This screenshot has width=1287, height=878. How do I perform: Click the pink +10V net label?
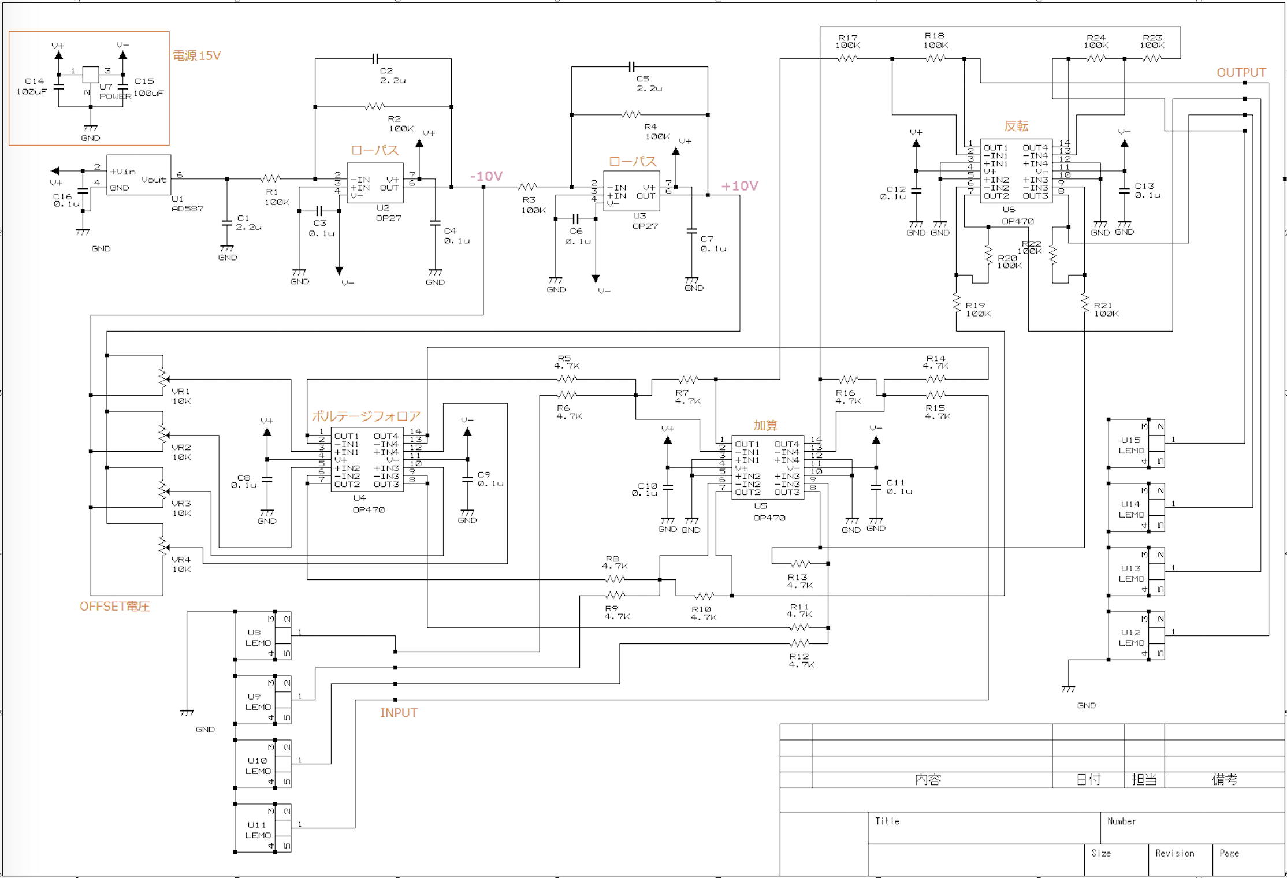(739, 186)
